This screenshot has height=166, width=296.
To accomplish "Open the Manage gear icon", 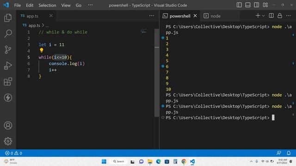I will [x=8, y=141].
